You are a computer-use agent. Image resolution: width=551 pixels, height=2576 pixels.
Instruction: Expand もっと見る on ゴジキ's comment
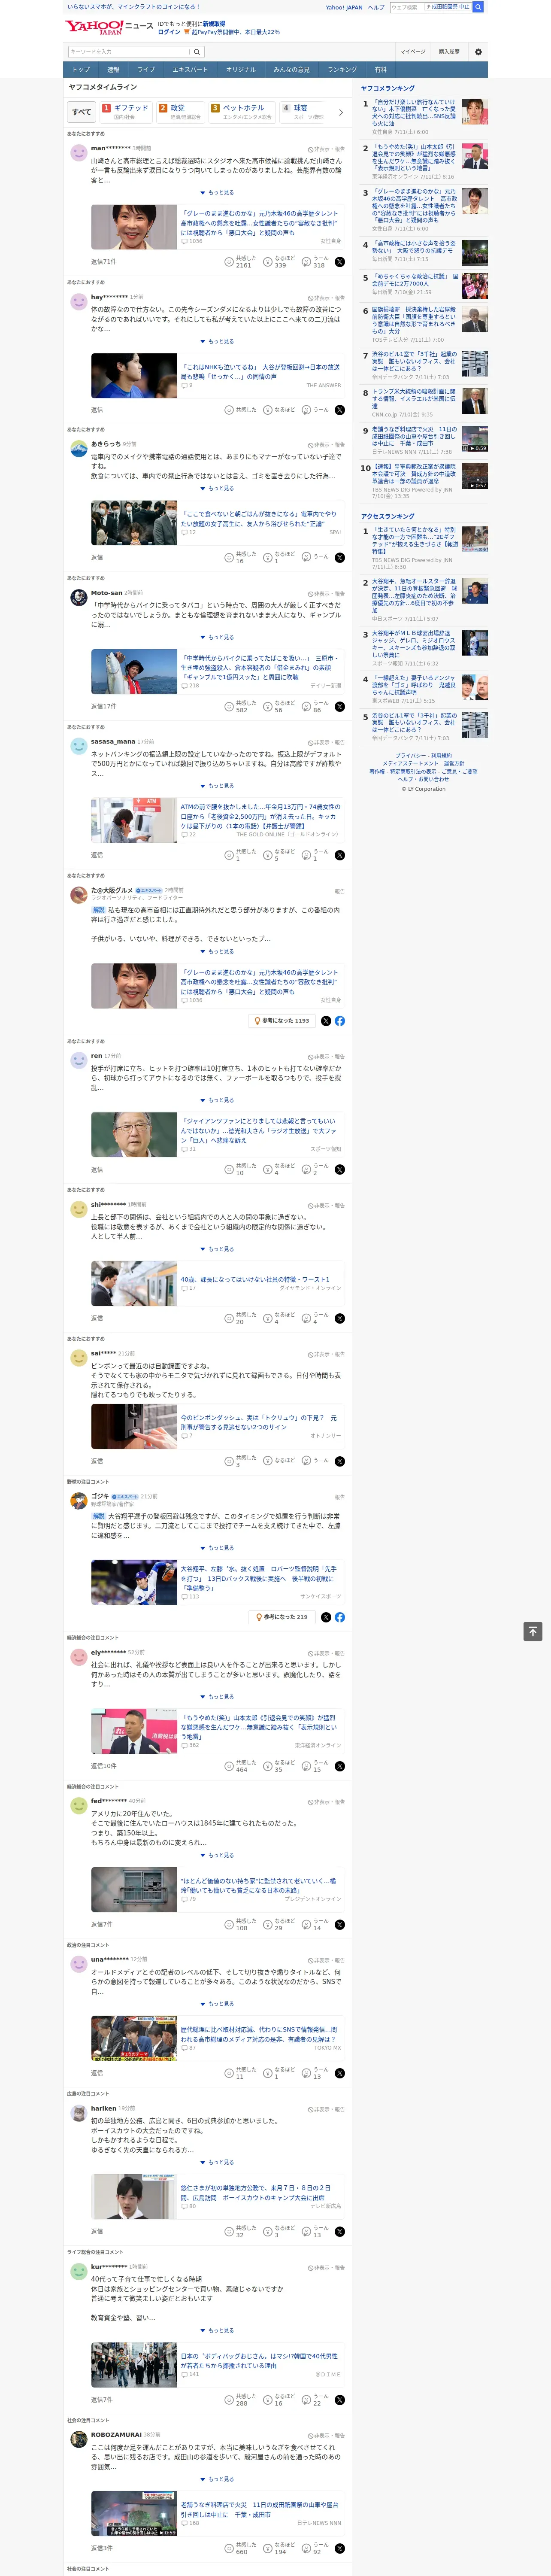click(x=217, y=1548)
